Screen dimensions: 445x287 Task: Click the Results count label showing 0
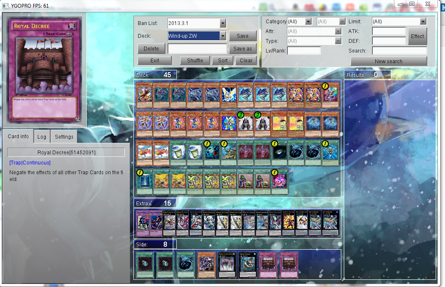368,75
